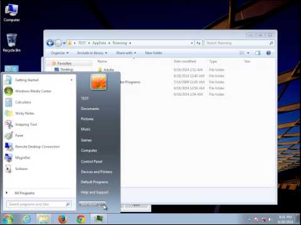
Task: Expand All Programs list
Action: coord(24,193)
